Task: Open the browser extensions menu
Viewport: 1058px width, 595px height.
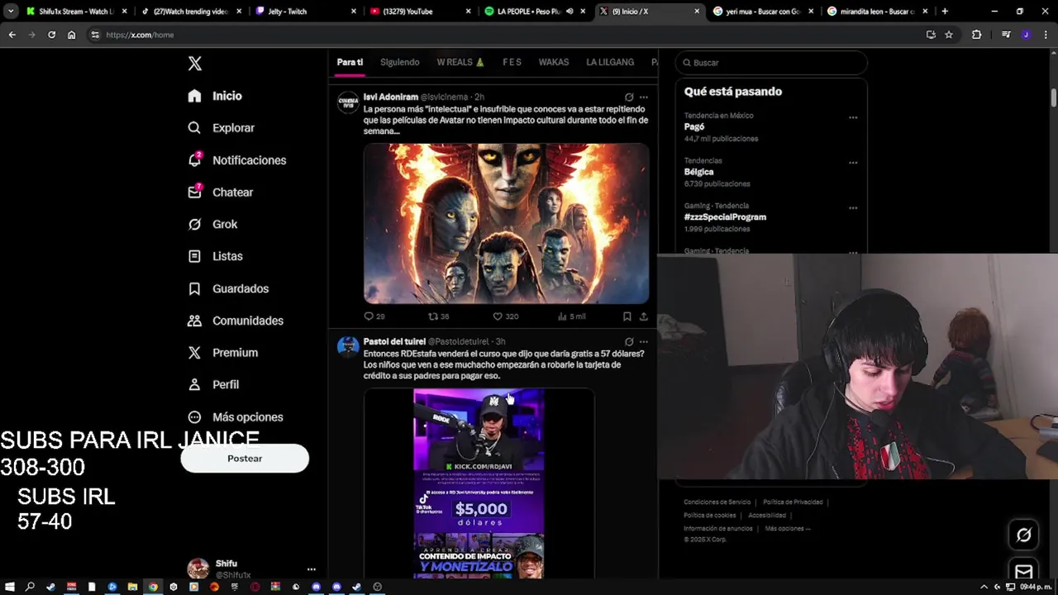Action: [977, 35]
